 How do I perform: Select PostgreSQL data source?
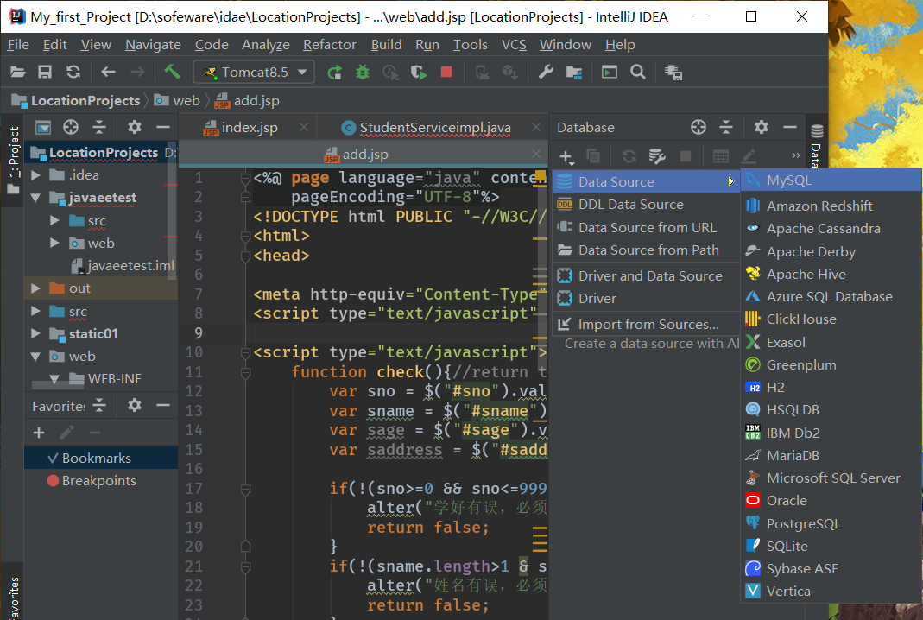831,522
